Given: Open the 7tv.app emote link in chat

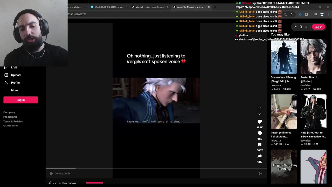Looking at the screenshot, I should tap(267, 7).
